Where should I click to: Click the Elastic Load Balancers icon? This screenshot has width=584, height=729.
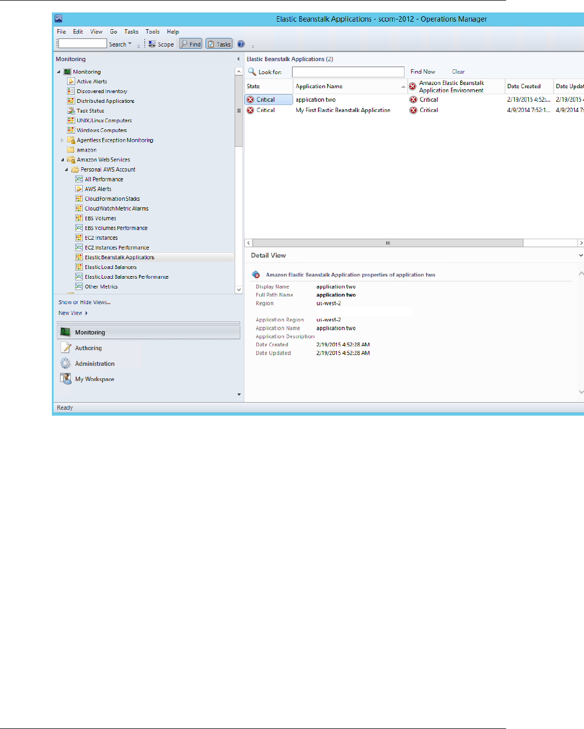(x=79, y=267)
